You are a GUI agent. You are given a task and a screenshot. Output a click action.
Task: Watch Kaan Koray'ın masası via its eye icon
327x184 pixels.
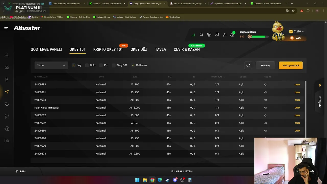point(266,108)
